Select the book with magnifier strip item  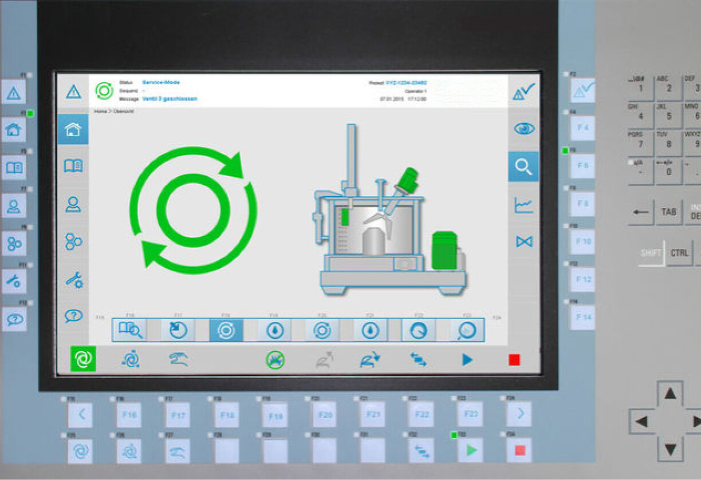point(130,330)
